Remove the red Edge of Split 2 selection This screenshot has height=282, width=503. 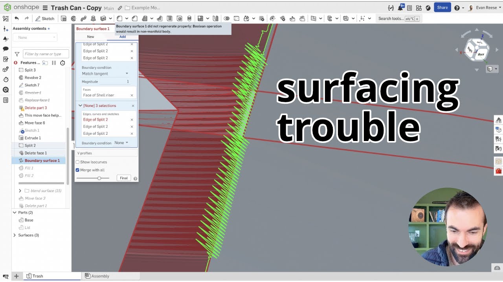click(x=132, y=120)
